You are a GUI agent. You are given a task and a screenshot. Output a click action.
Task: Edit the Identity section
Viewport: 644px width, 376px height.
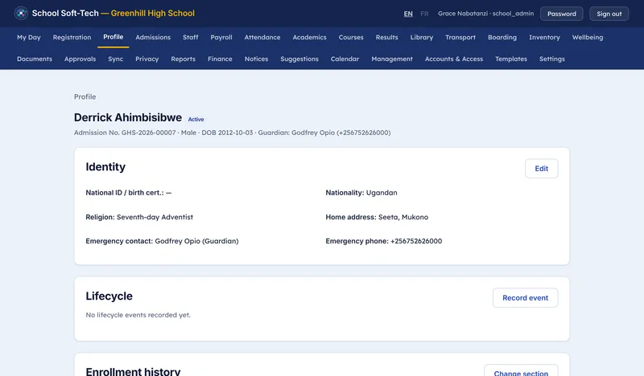point(541,169)
